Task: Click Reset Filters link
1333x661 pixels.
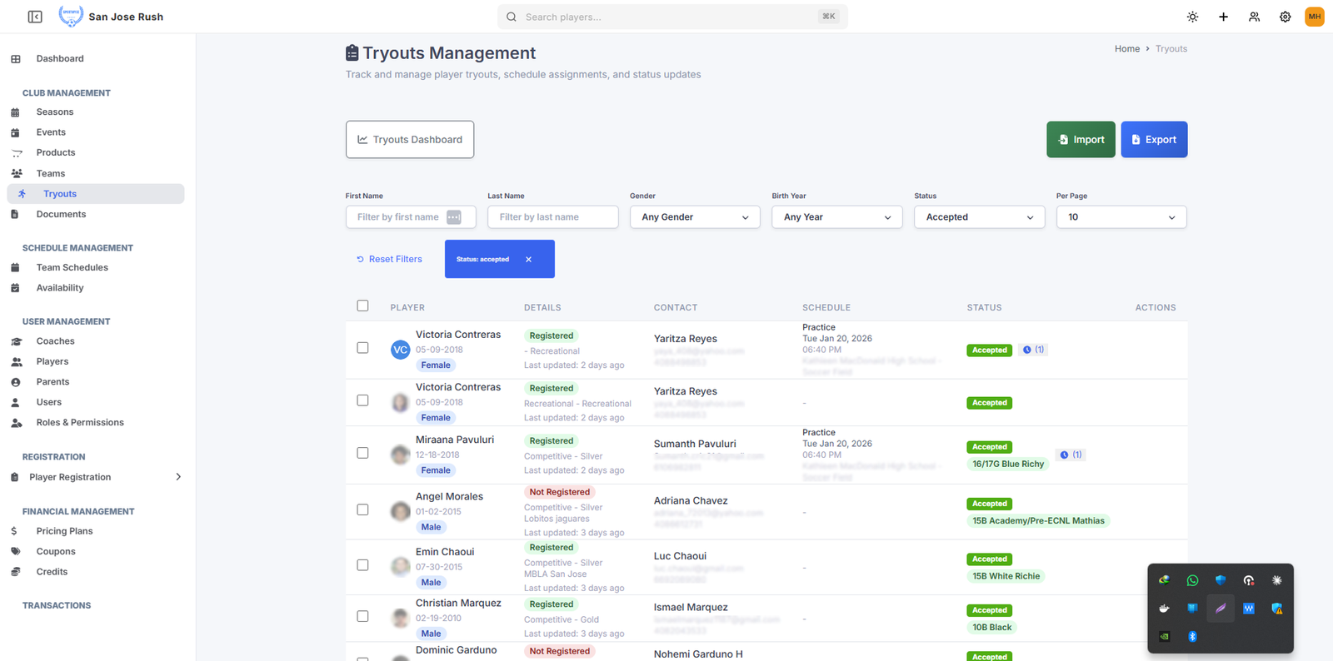Action: [389, 260]
